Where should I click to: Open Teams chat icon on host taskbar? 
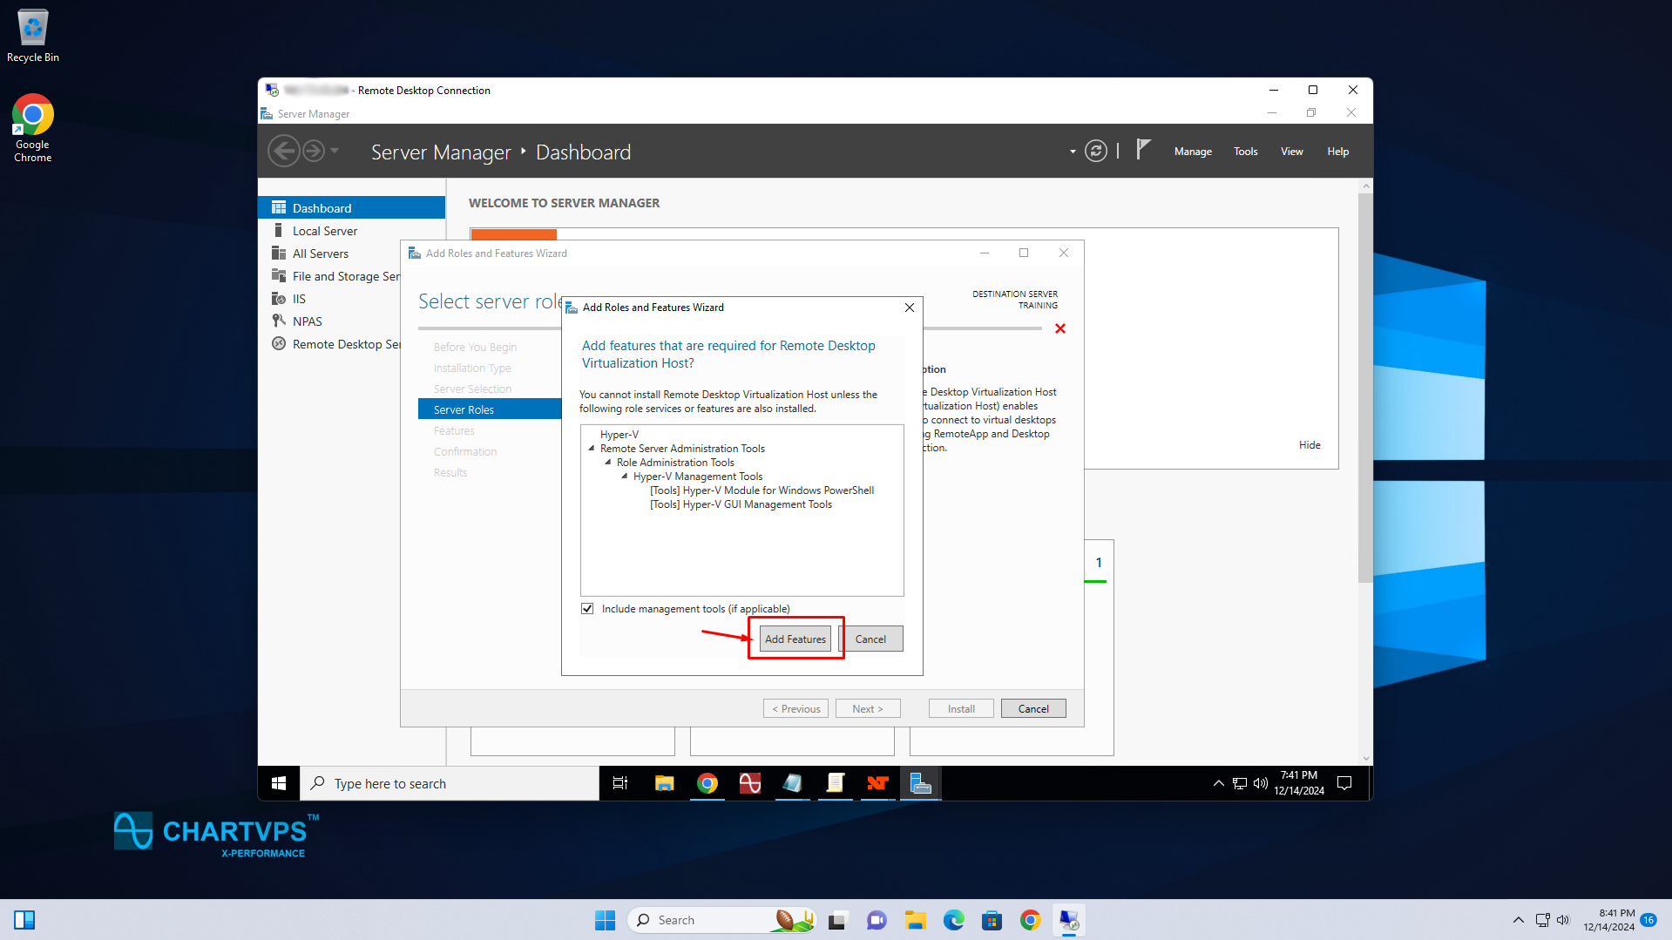877,920
